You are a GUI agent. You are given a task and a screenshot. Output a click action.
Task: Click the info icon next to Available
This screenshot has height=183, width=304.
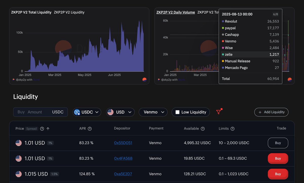tap(203, 129)
